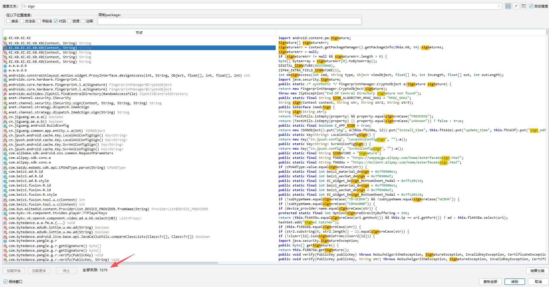Enable the 类名 class name checkbox
This screenshot has height=287, width=549.
[x=8, y=21]
